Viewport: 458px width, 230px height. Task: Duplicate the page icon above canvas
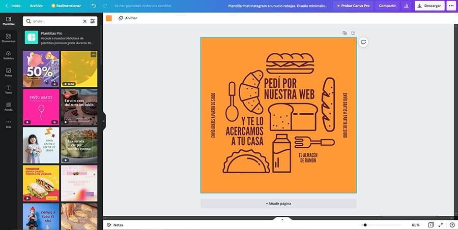pos(345,33)
